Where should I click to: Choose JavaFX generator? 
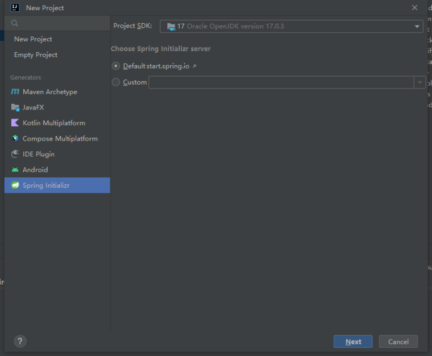point(57,108)
